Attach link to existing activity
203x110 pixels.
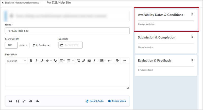[17, 101]
